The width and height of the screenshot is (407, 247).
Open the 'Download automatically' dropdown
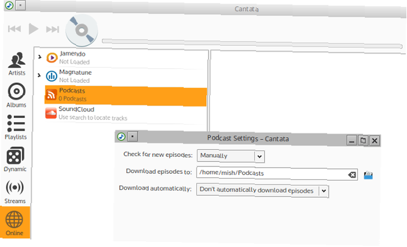click(x=263, y=191)
